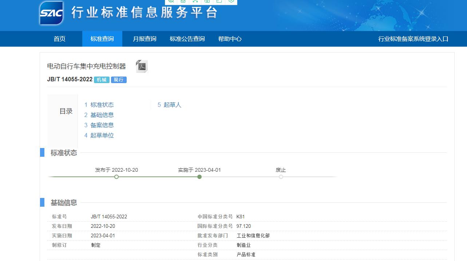Jump to 起草单位 in table of contents
This screenshot has width=467, height=261.
point(102,136)
